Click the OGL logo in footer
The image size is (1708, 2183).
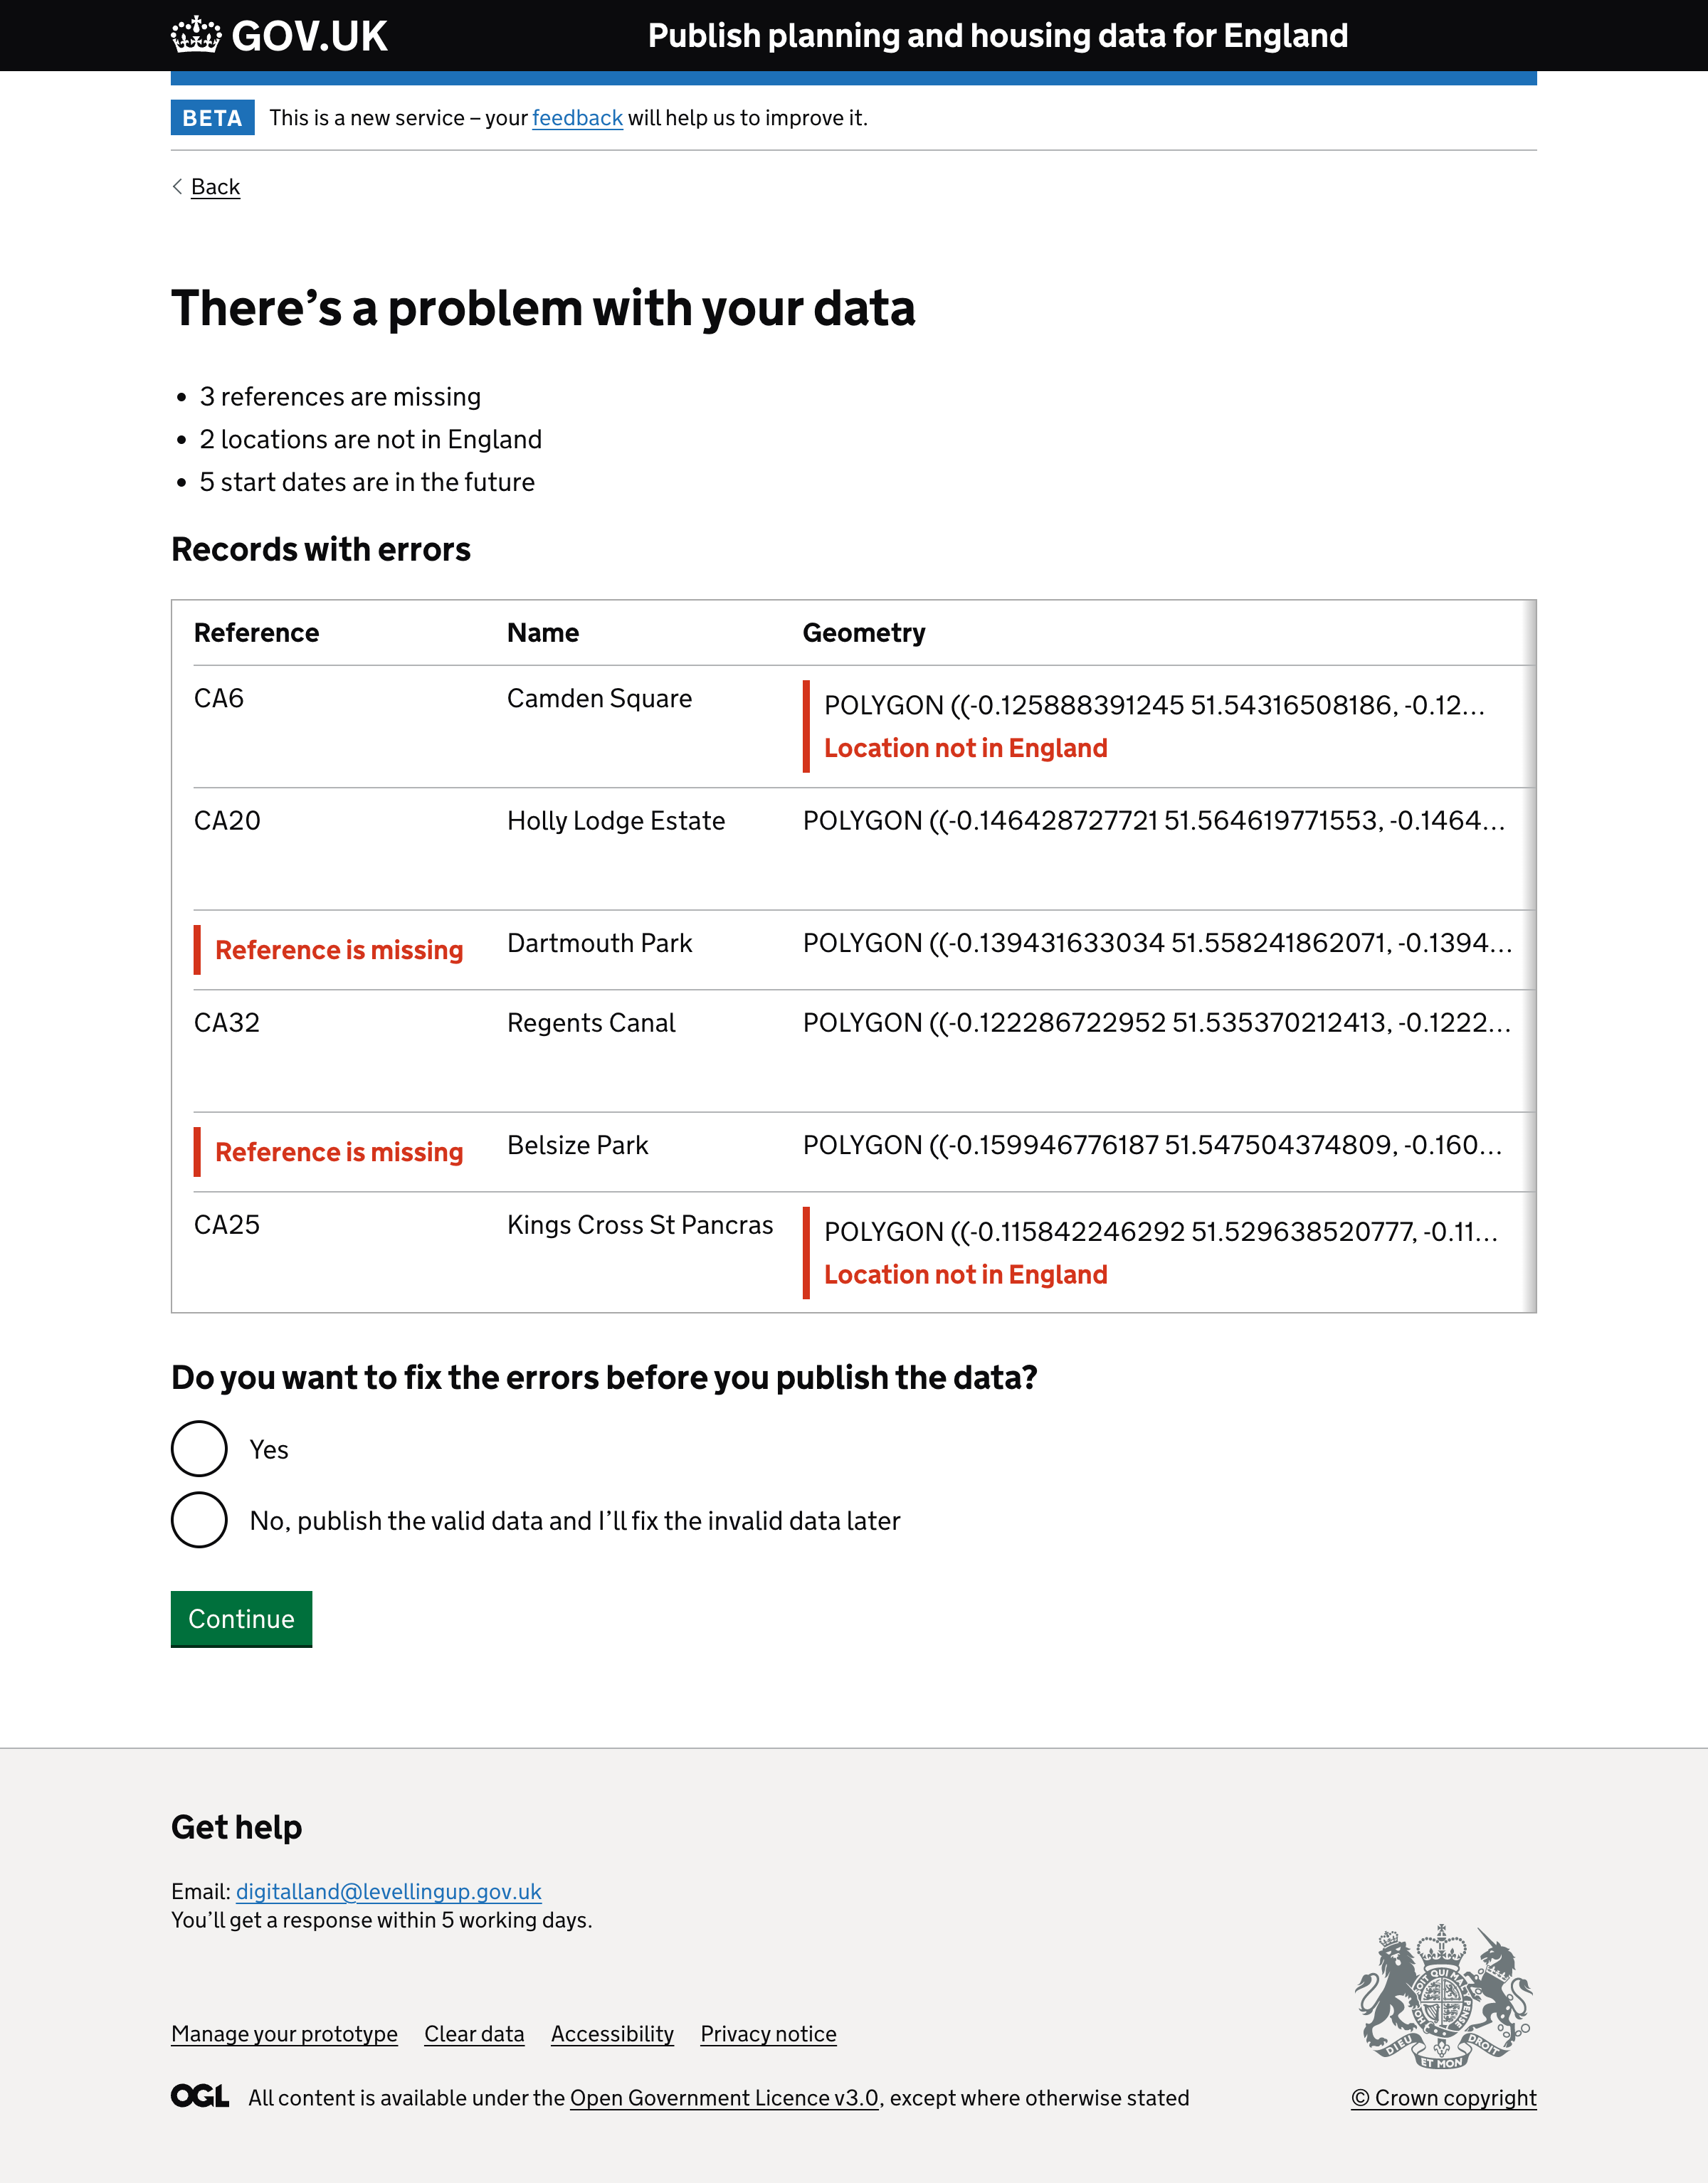pyautogui.click(x=200, y=2096)
